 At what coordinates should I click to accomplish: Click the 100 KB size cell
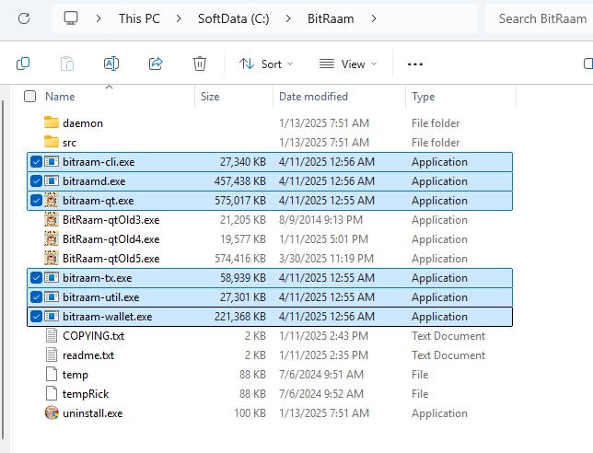click(x=250, y=412)
